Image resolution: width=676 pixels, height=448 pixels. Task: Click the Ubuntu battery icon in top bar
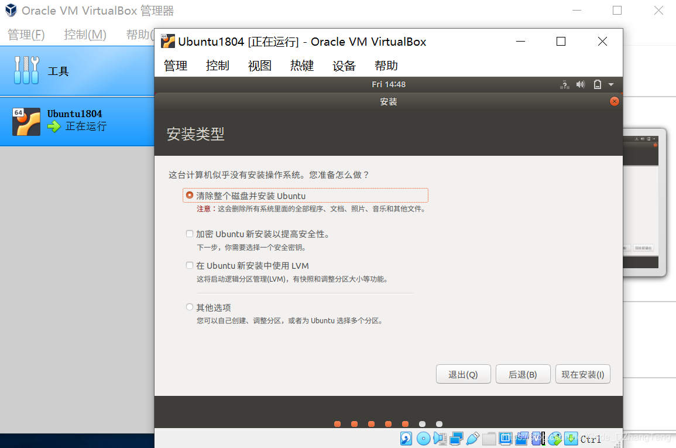pos(597,84)
